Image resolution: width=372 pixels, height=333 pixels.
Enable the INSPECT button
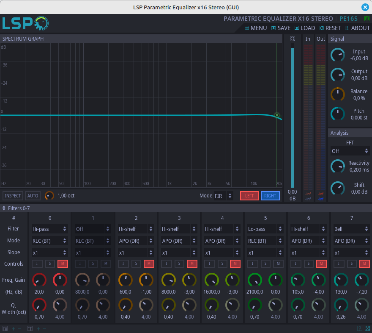click(x=13, y=196)
